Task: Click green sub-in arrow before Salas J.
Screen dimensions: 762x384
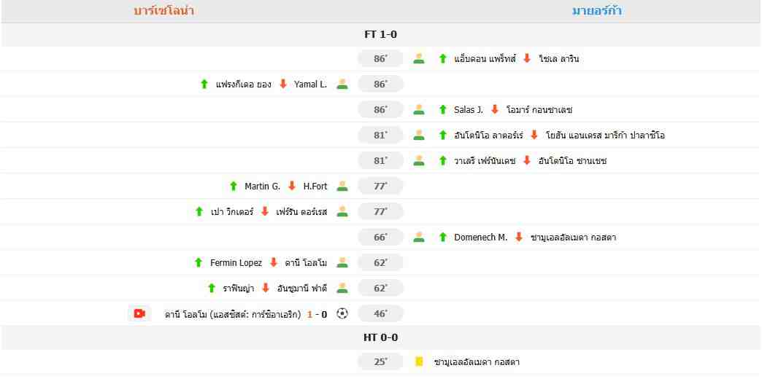Action: coord(443,109)
